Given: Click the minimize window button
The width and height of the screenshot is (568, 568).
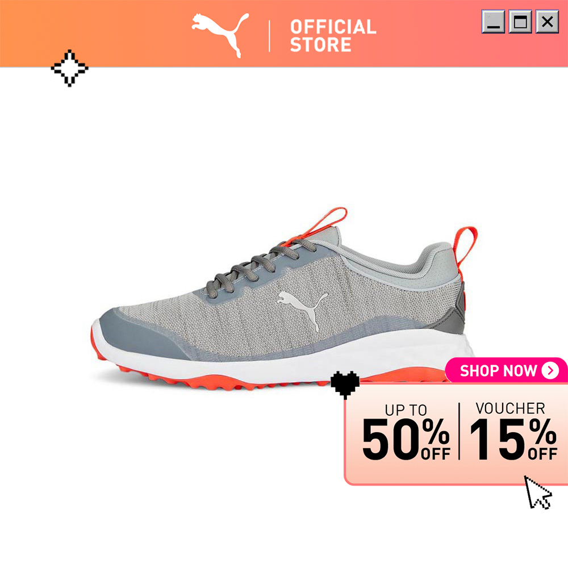Looking at the screenshot, I should (493, 22).
